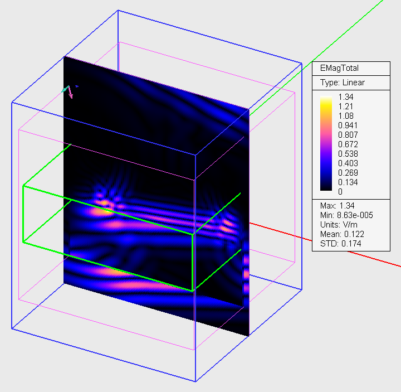Click the 0.269 scale value
This screenshot has height=392, width=401.
[348, 172]
